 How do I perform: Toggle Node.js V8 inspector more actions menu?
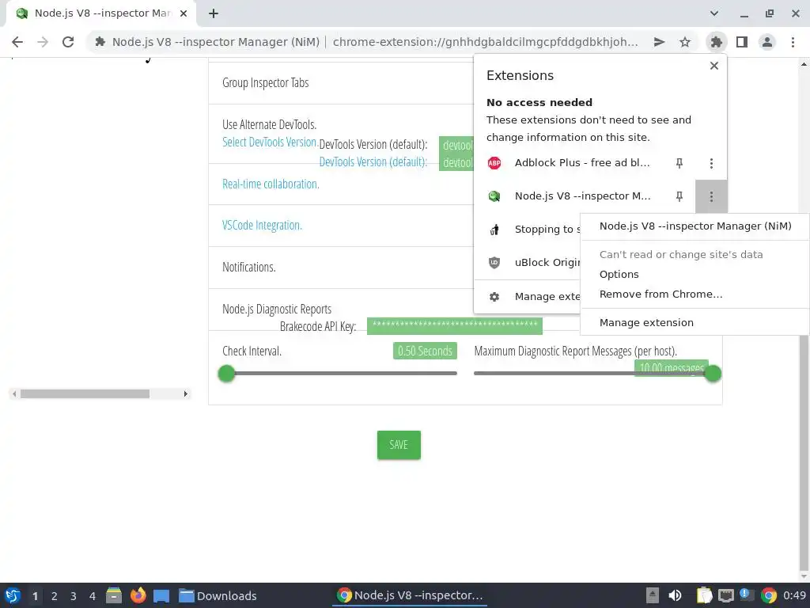coord(711,196)
